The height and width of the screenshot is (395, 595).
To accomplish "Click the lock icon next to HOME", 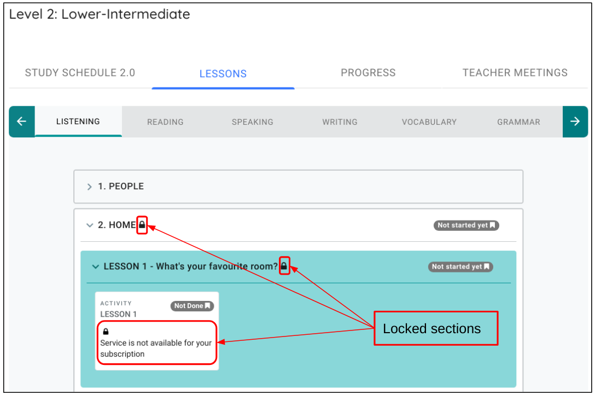I will [x=142, y=225].
